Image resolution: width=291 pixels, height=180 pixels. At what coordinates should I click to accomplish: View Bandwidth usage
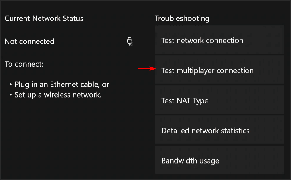(219, 160)
